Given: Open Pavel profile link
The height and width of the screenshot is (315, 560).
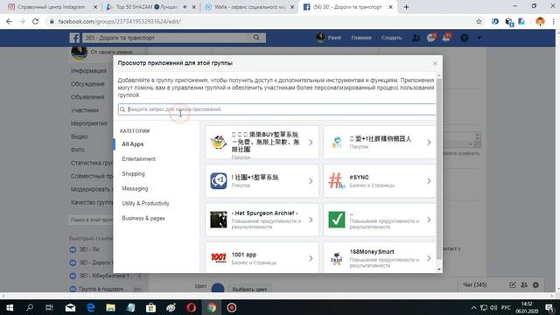Looking at the screenshot, I should tap(329, 38).
